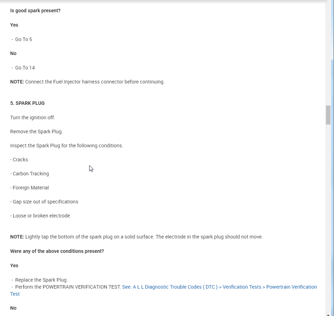The height and width of the screenshot is (316, 334).
Task: Click the 'Lightly tap the bottom' note
Action: point(137,237)
